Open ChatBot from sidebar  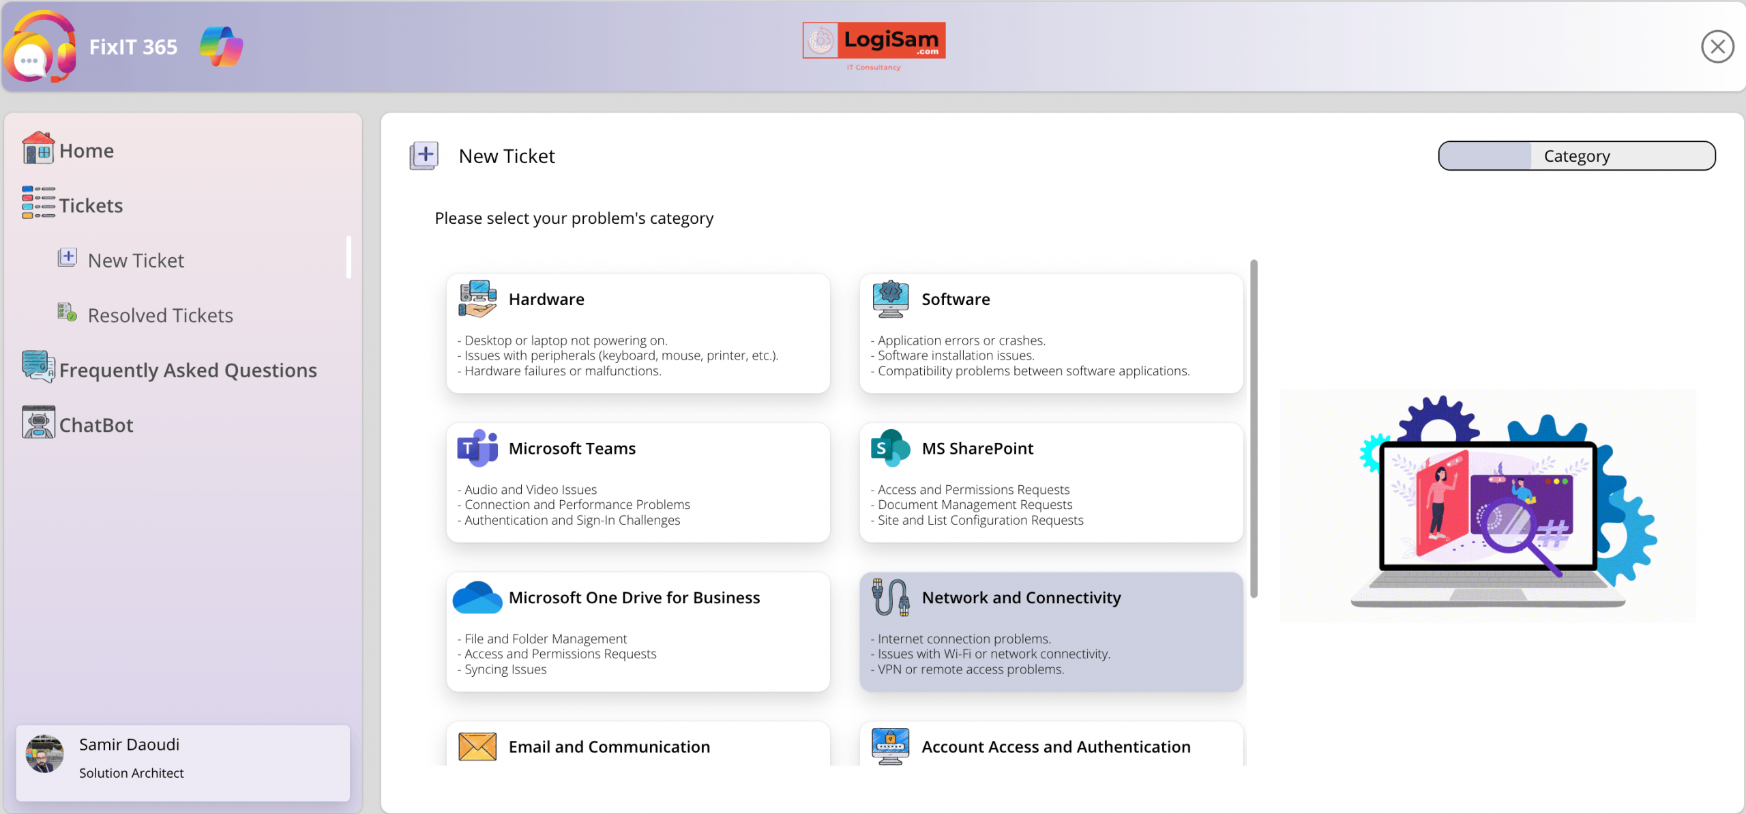pos(96,425)
